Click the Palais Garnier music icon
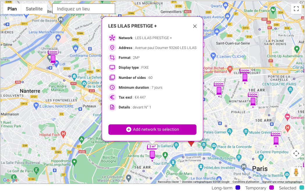This screenshot has height=192, width=305. click(x=230, y=131)
